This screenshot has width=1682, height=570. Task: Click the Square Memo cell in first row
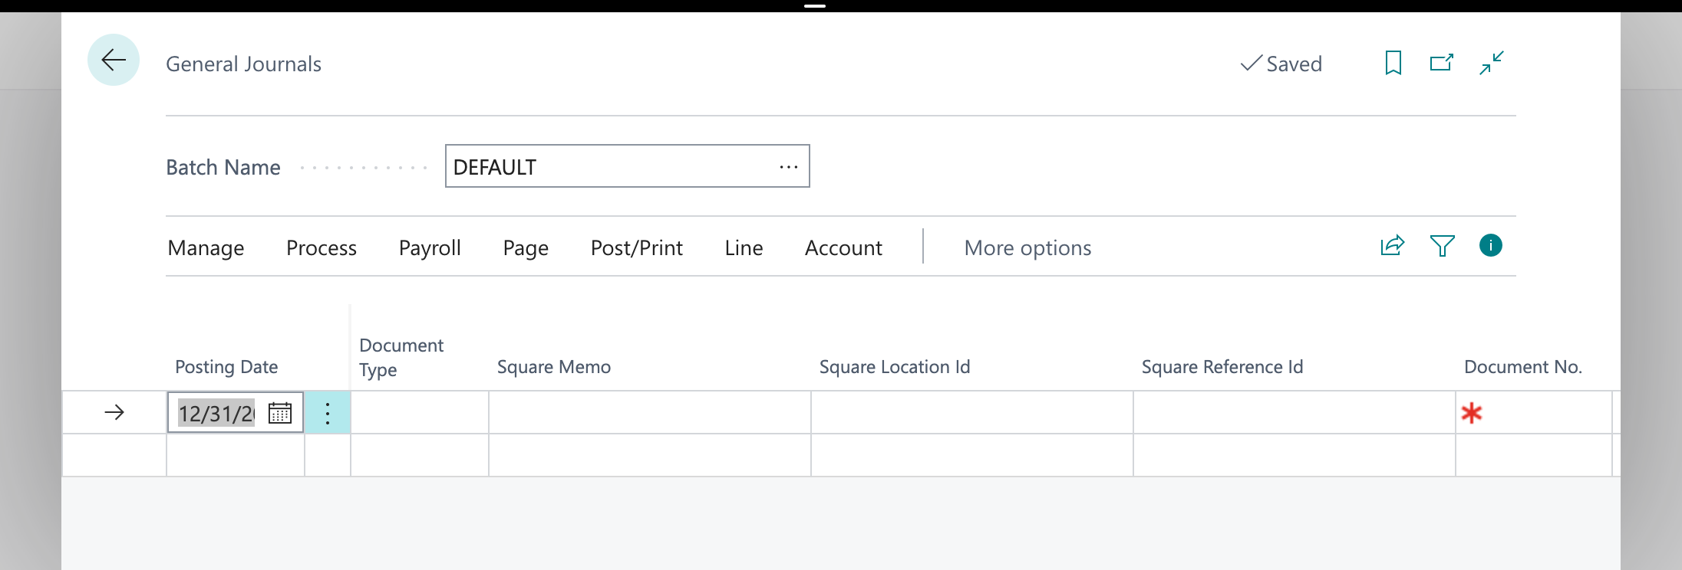coord(649,413)
